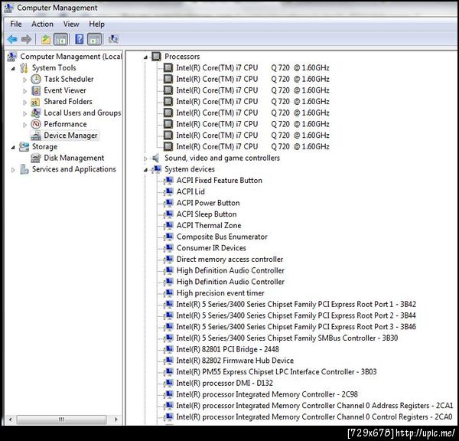
Task: Select ACPI Fixed Feature Button device
Action: coord(220,181)
